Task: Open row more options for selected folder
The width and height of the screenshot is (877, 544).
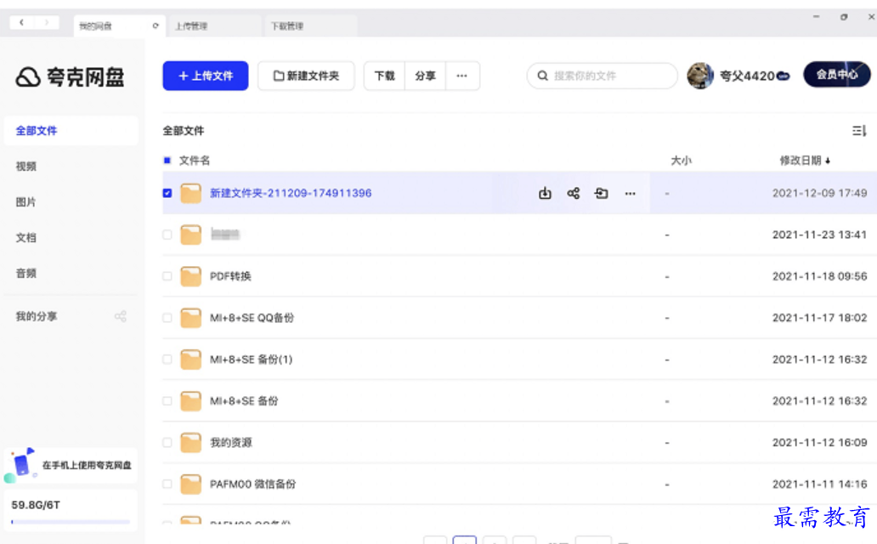Action: coord(631,194)
